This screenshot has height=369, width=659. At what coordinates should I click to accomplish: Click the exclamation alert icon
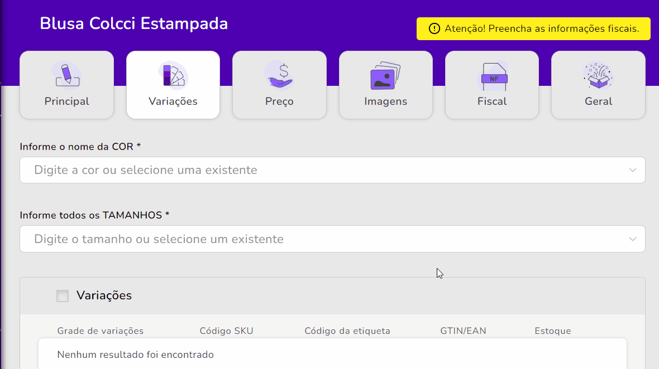point(434,28)
